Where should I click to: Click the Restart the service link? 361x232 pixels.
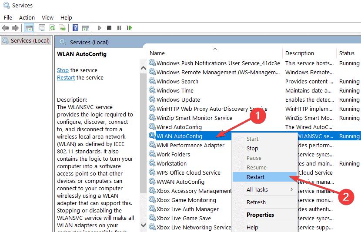(66, 78)
